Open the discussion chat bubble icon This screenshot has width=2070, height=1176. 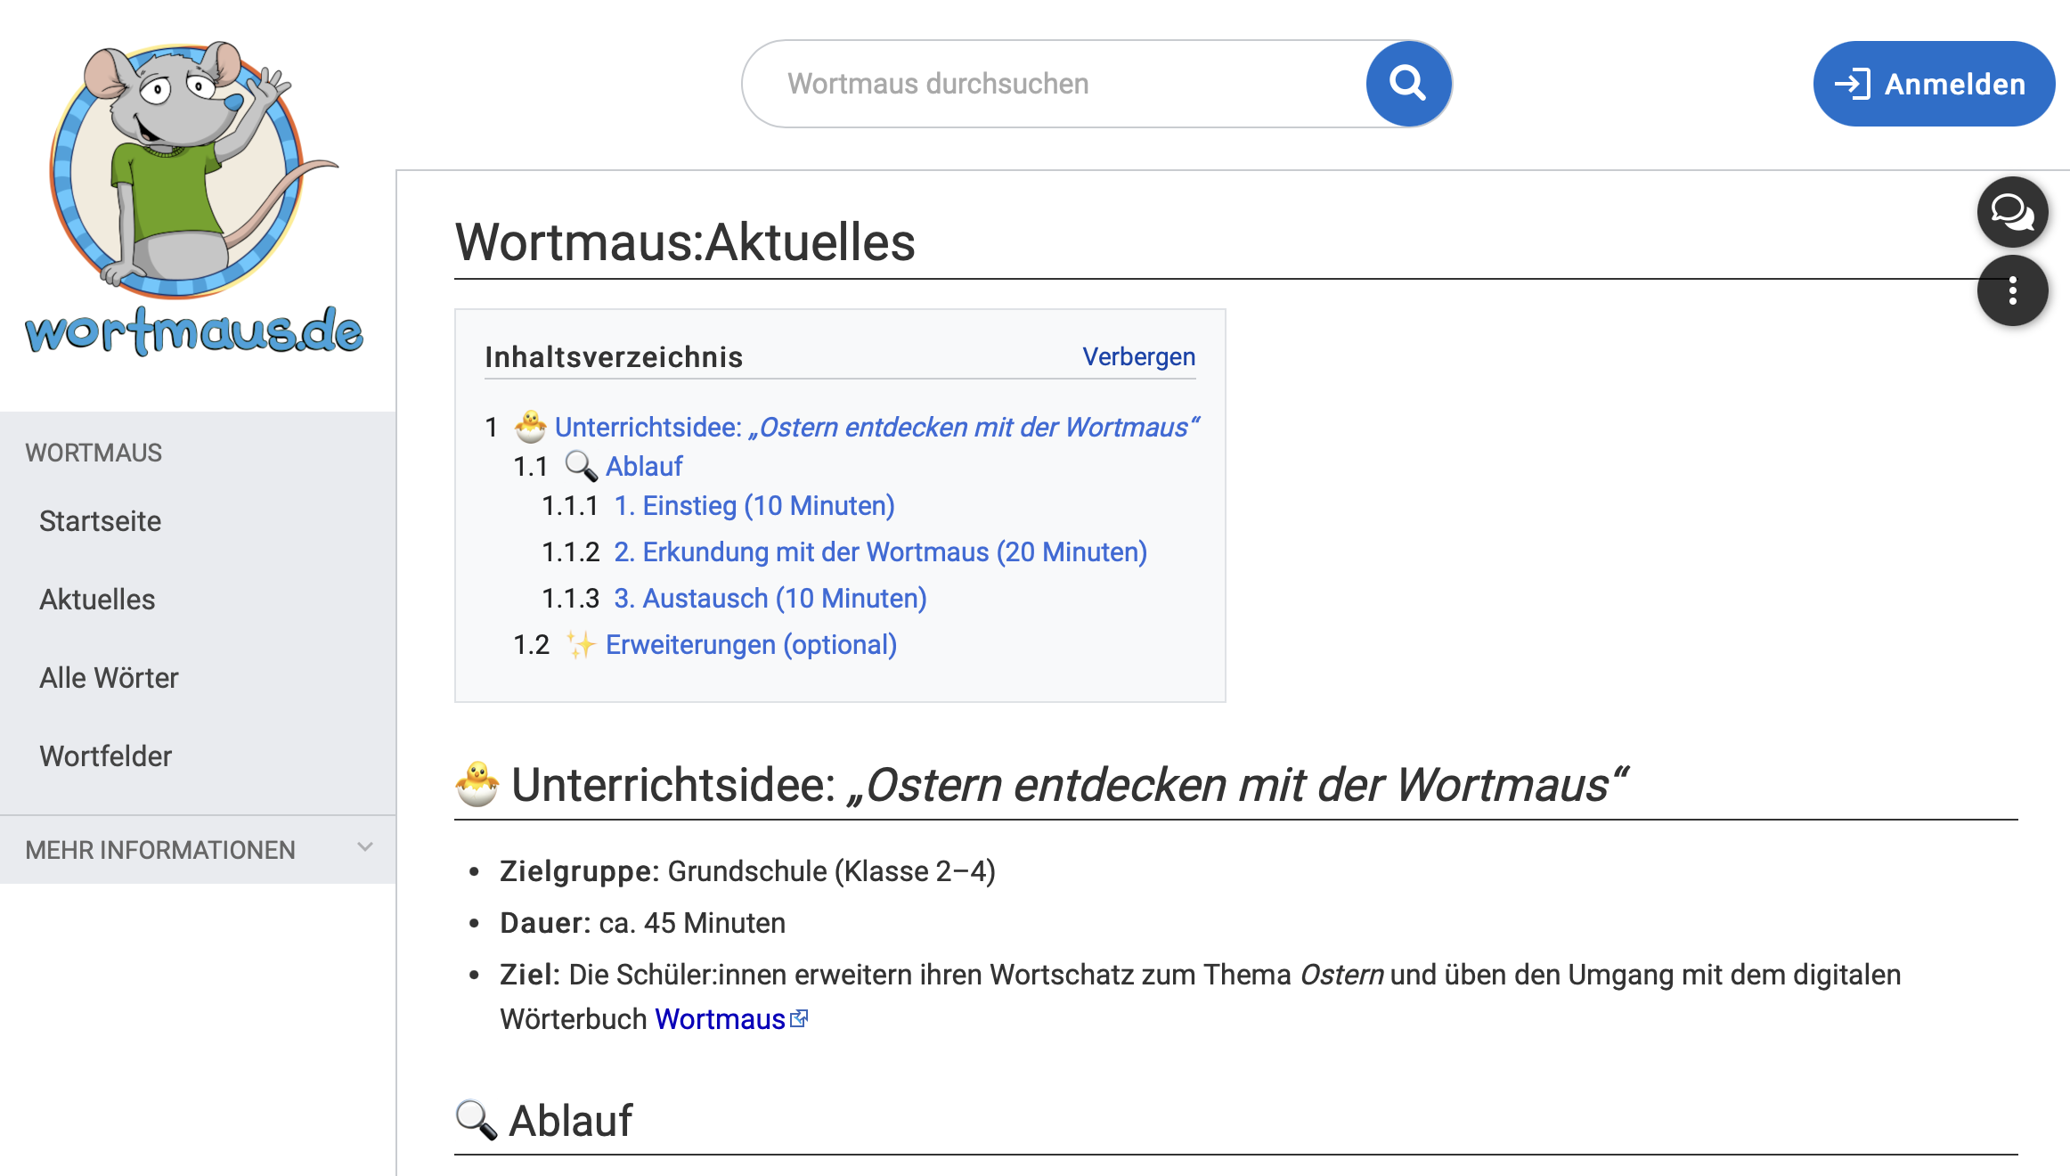point(2011,212)
